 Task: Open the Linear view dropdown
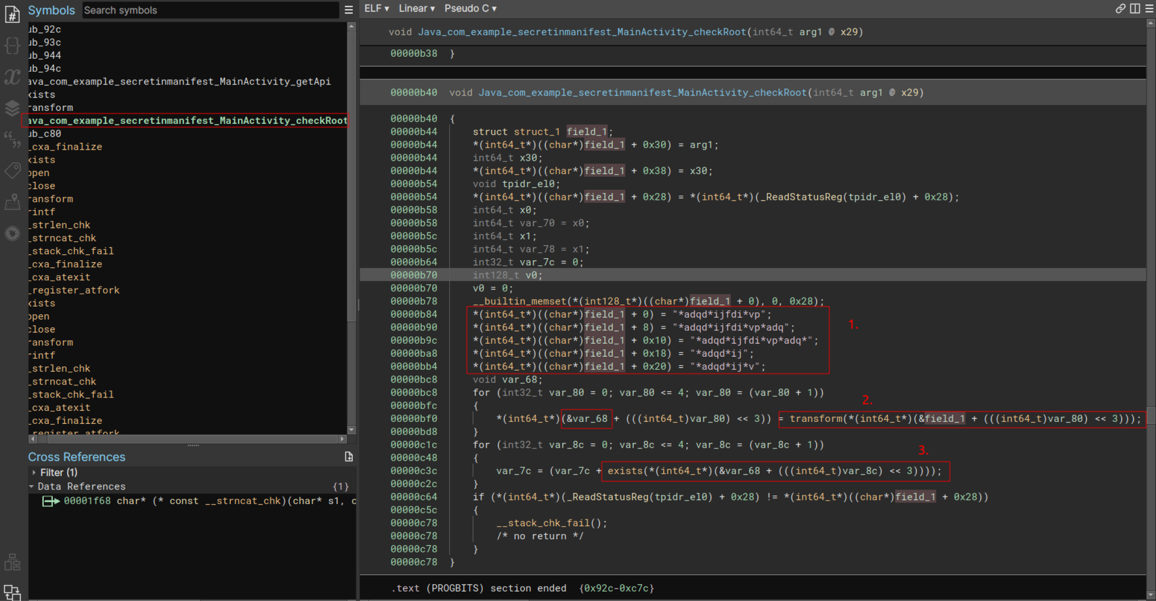(x=416, y=8)
